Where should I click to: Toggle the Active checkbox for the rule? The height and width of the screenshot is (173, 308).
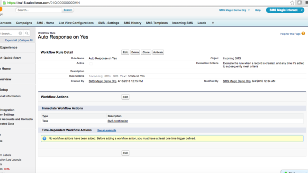click(91, 64)
